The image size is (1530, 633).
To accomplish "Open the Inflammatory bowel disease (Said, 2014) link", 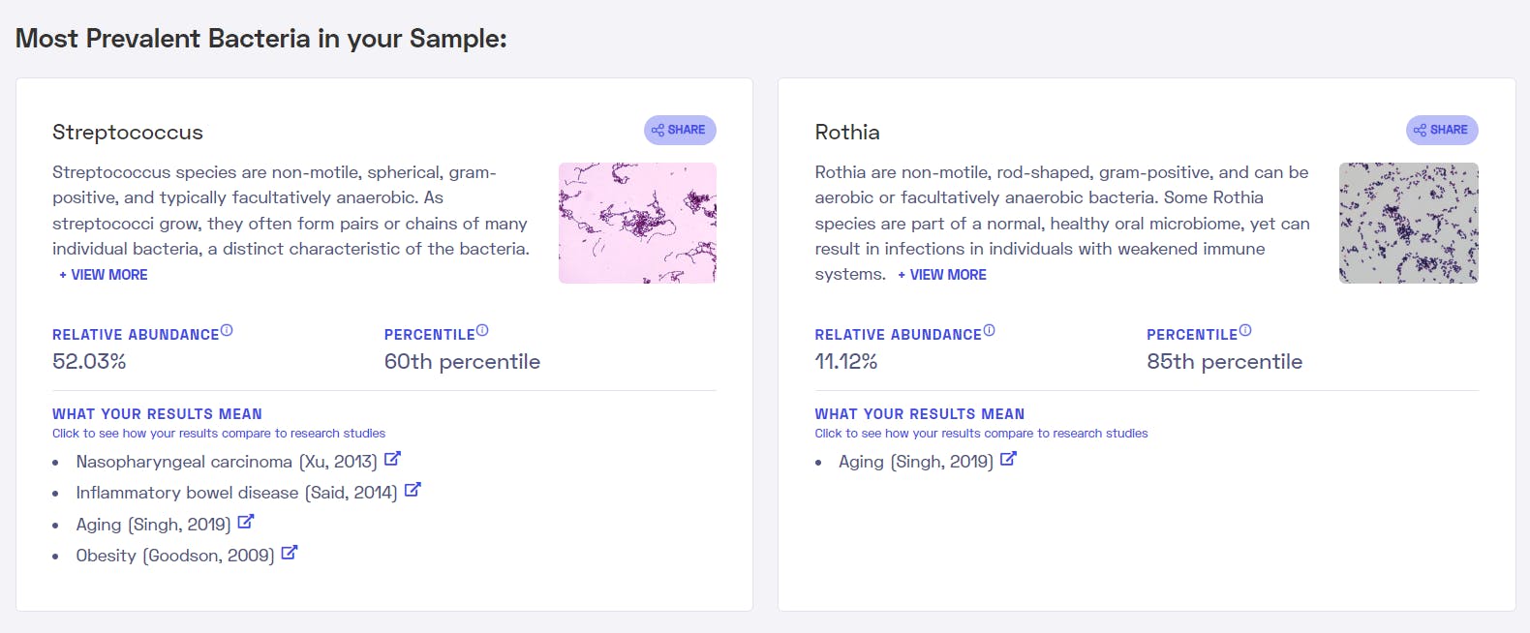I will [x=235, y=493].
